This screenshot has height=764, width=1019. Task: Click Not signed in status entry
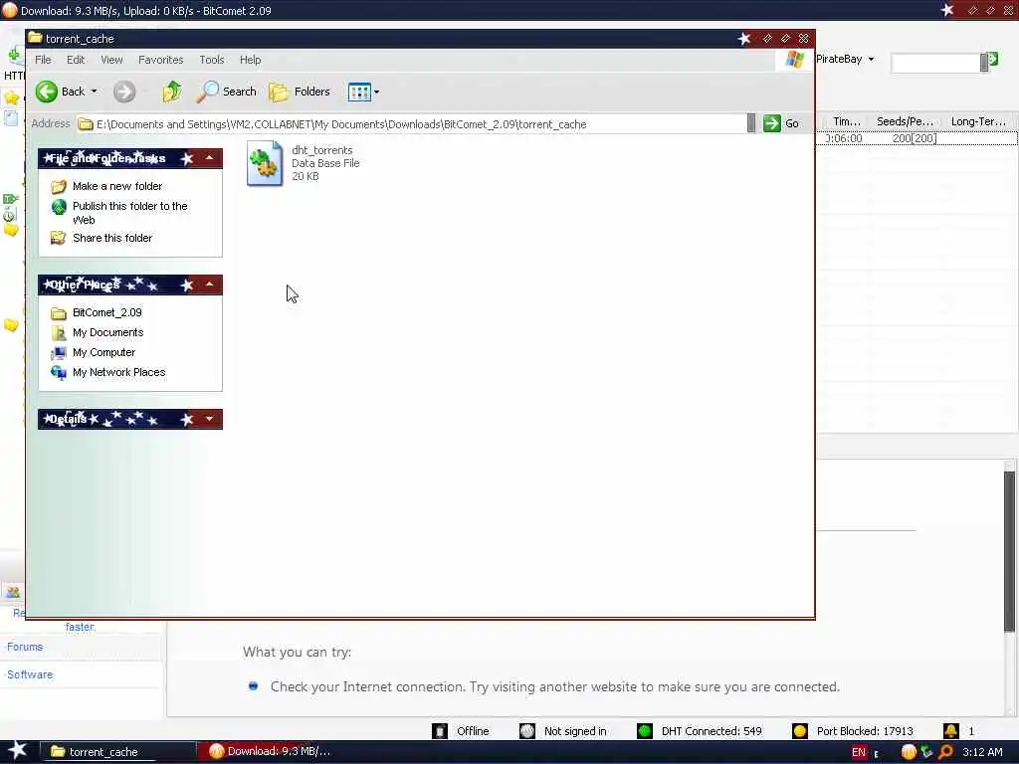563,731
